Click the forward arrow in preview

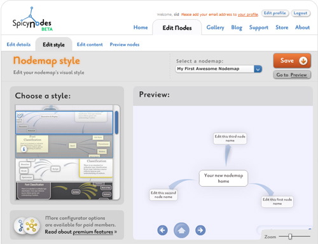200,230
